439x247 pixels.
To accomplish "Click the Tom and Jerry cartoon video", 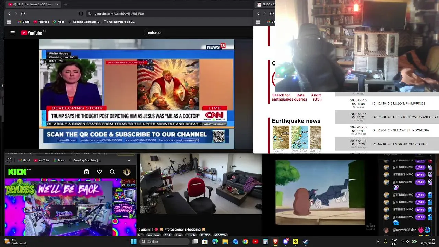I will coord(320,192).
